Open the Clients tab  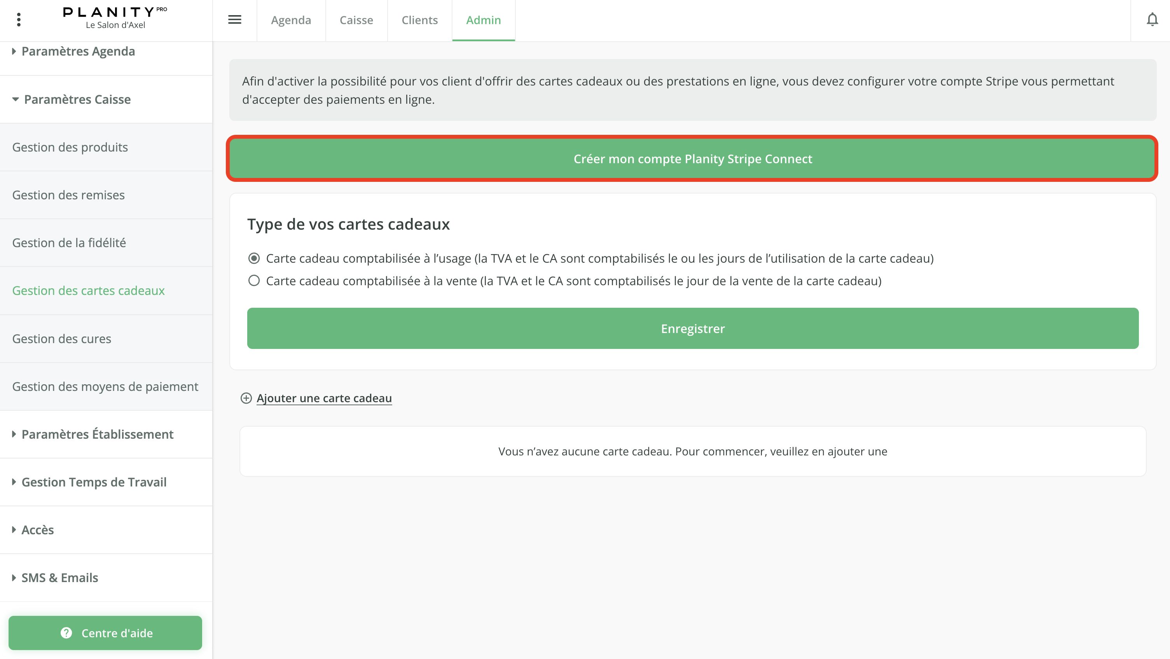419,20
